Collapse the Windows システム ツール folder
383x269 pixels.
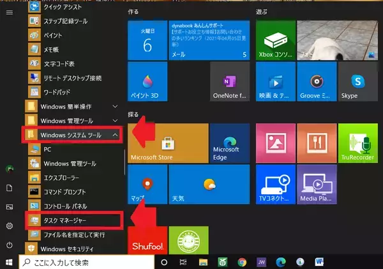click(x=114, y=135)
